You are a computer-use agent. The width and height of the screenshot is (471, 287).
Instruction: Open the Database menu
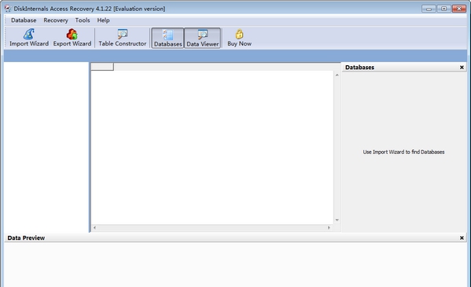click(x=24, y=20)
